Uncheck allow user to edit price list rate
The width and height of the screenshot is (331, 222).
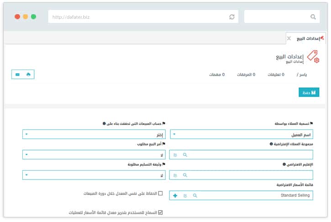(x=160, y=212)
